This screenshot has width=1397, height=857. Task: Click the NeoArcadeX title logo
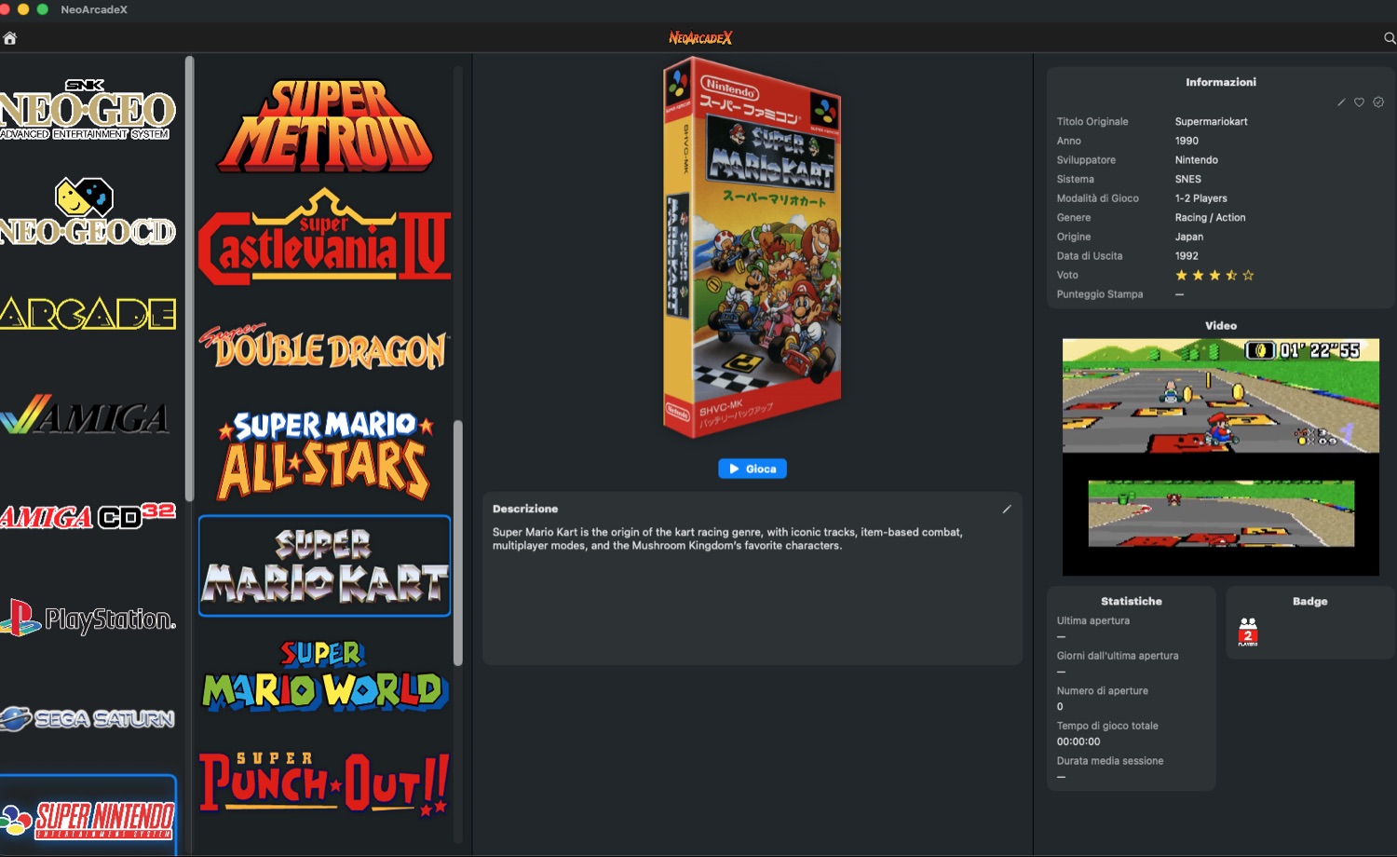(x=700, y=38)
